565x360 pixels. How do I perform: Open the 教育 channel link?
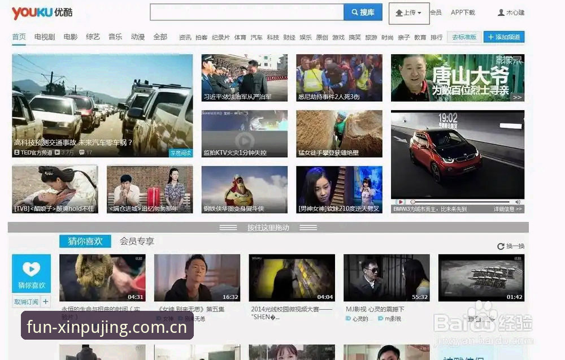[420, 37]
